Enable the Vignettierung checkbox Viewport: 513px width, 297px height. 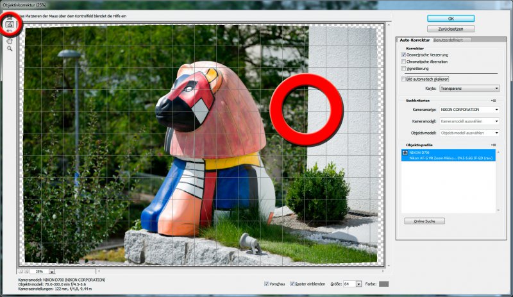[x=403, y=69]
